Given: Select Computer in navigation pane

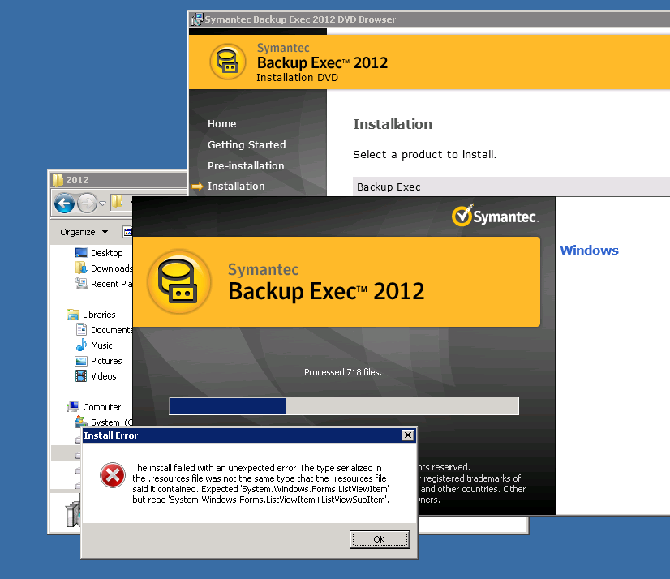Looking at the screenshot, I should [x=101, y=407].
